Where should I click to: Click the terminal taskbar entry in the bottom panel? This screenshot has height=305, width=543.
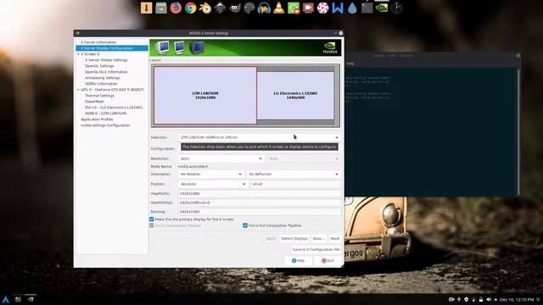[x=18, y=299]
